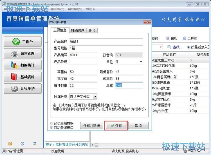The image size is (211, 155).
Task: Open the 工具箱 toolbox toolbar item
Action: 190,39
